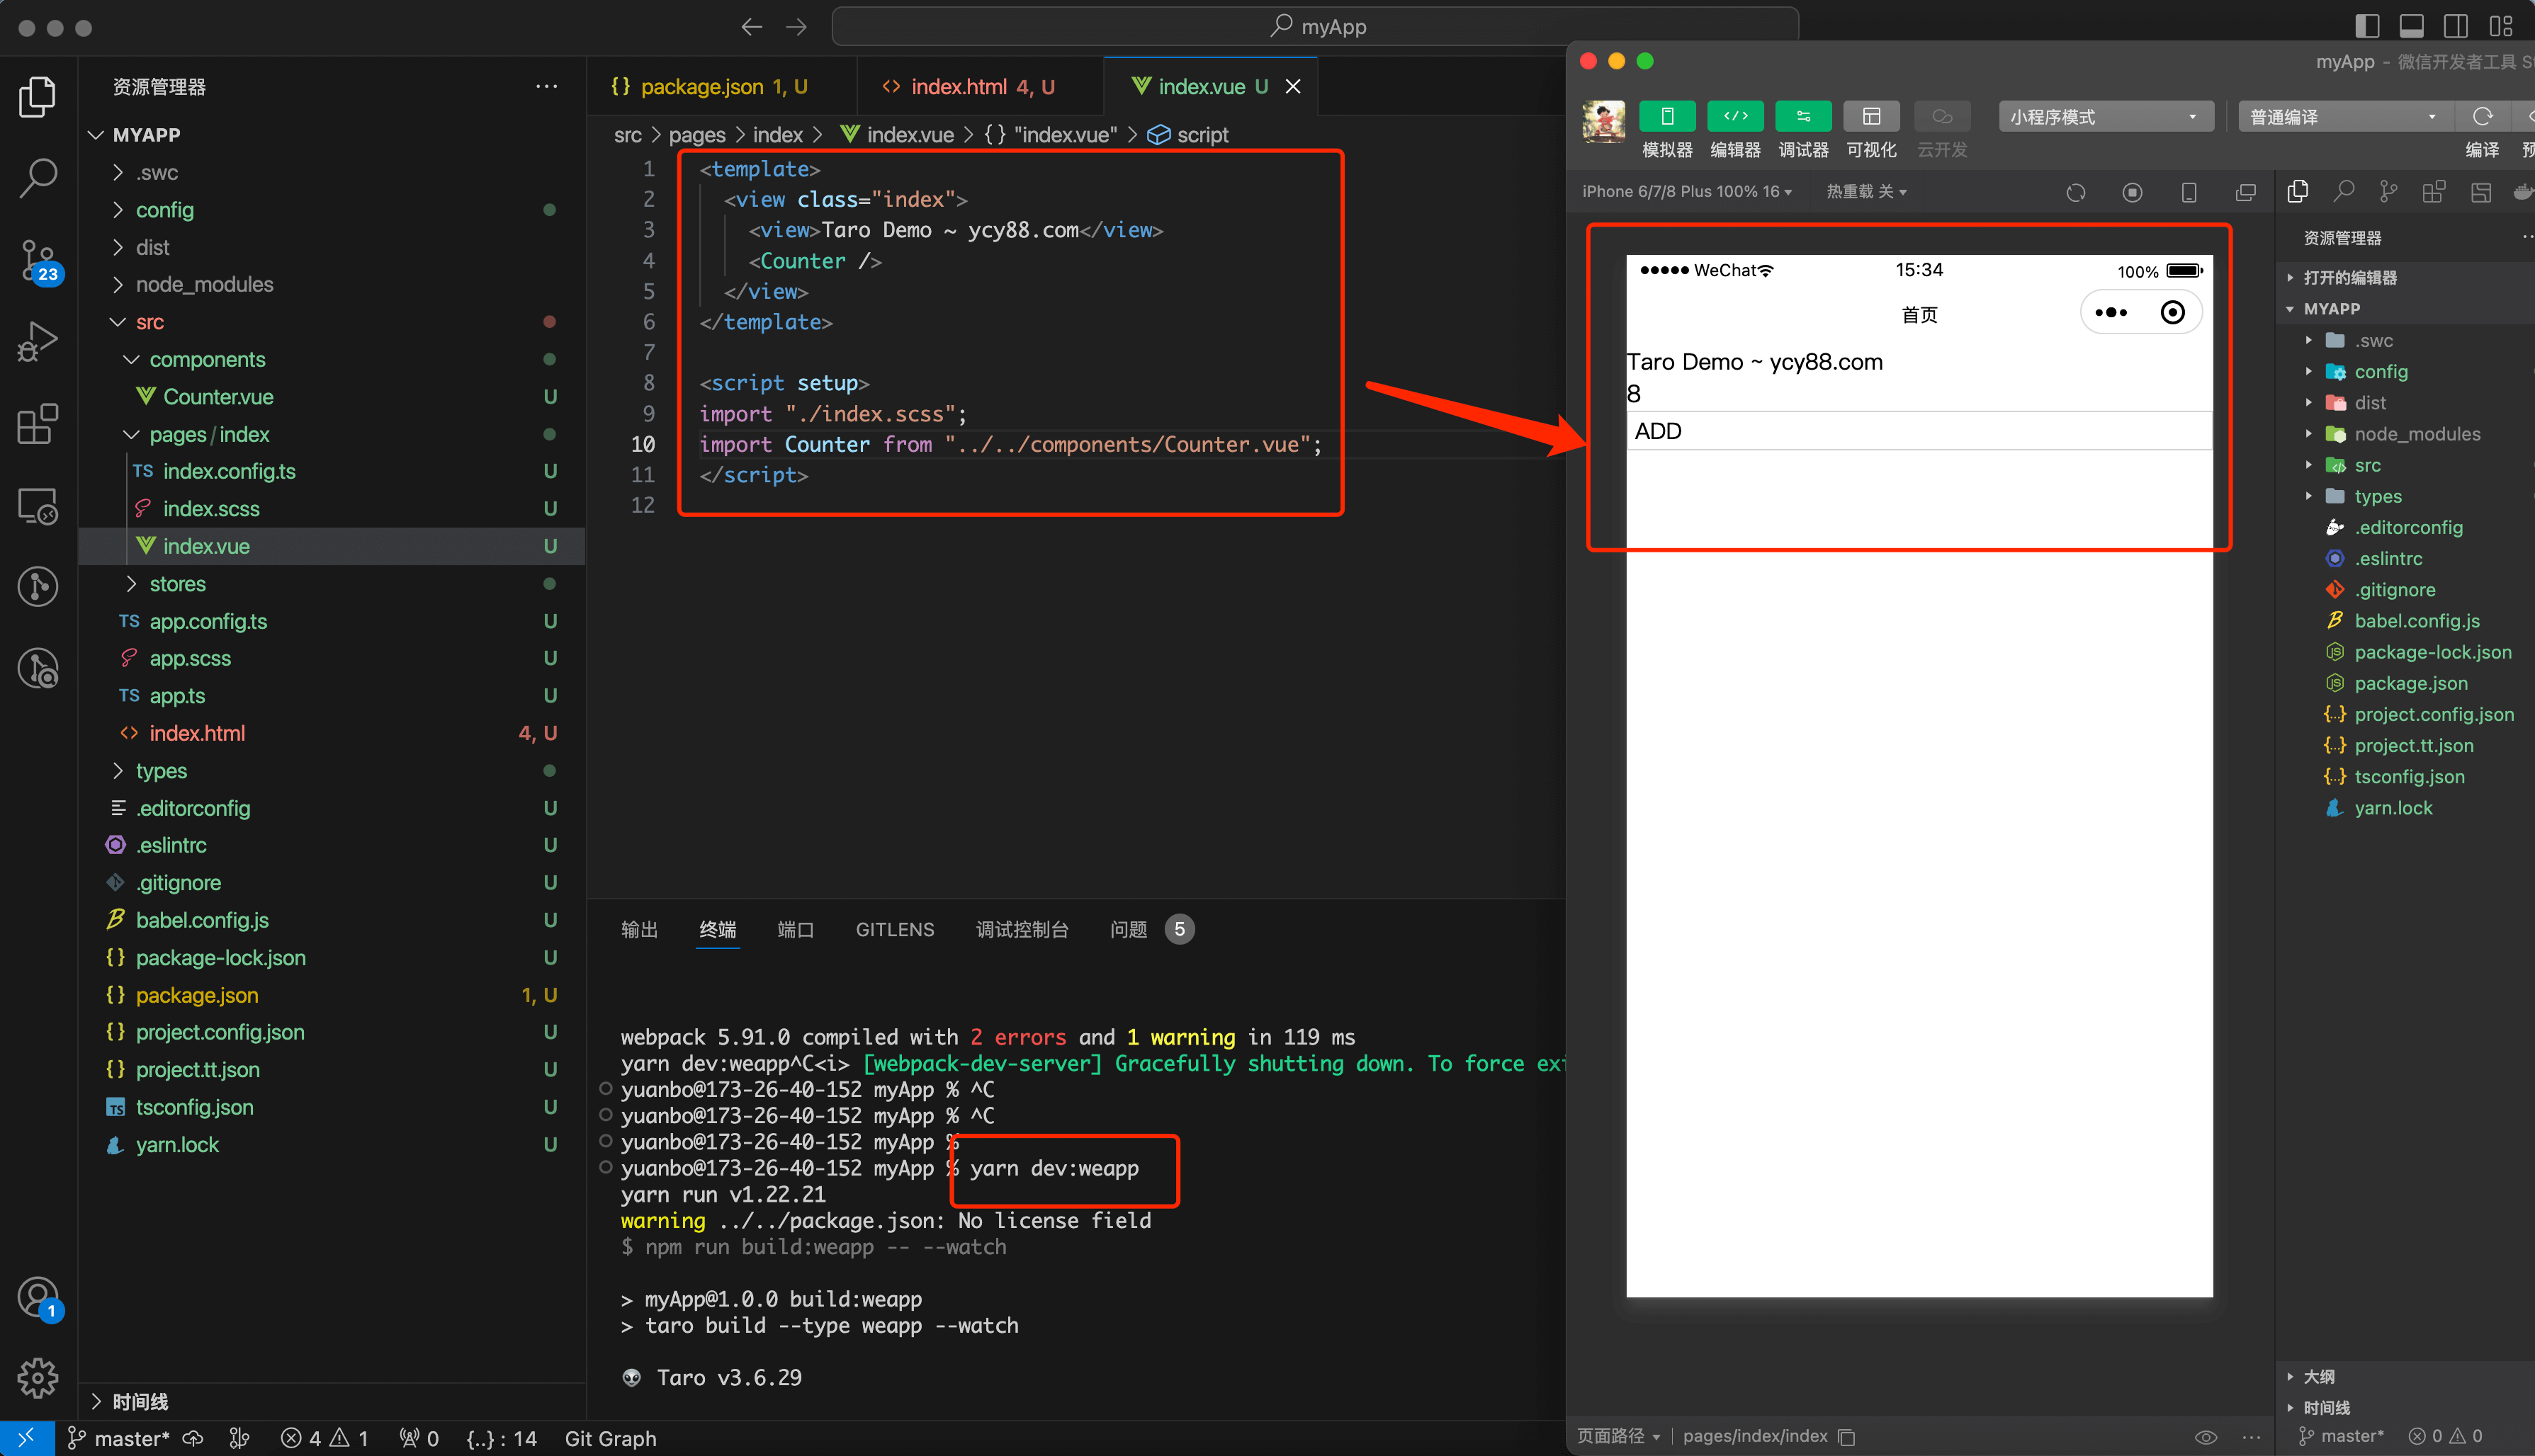Click the simulator refresh icon
This screenshot has width=2535, height=1456.
(2076, 192)
